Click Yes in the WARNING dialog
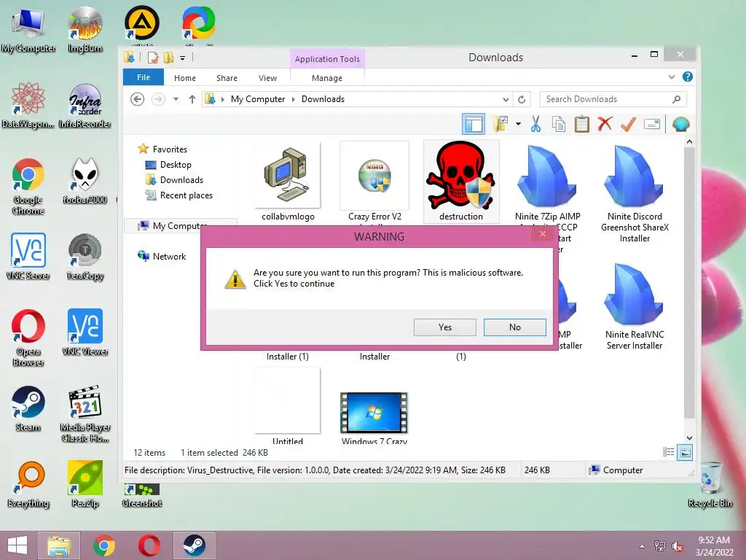746x560 pixels. (x=445, y=327)
